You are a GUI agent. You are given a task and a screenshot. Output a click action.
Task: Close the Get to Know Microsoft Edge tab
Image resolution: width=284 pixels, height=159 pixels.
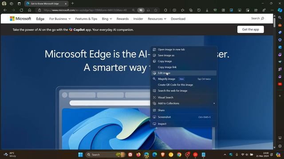click(66, 4)
